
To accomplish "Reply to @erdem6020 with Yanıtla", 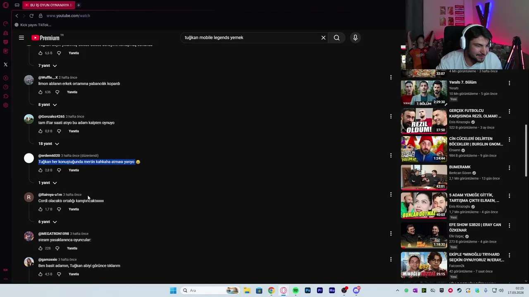I will (74, 170).
